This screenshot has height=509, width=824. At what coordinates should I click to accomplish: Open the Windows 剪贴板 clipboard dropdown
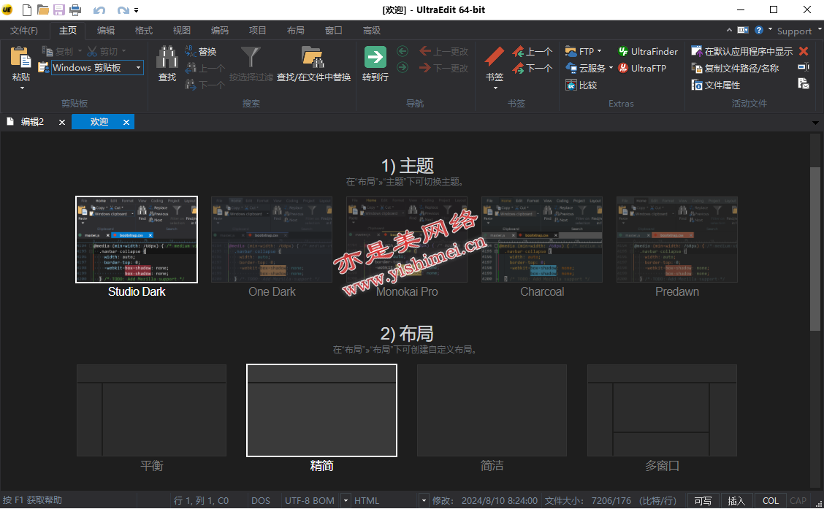138,67
